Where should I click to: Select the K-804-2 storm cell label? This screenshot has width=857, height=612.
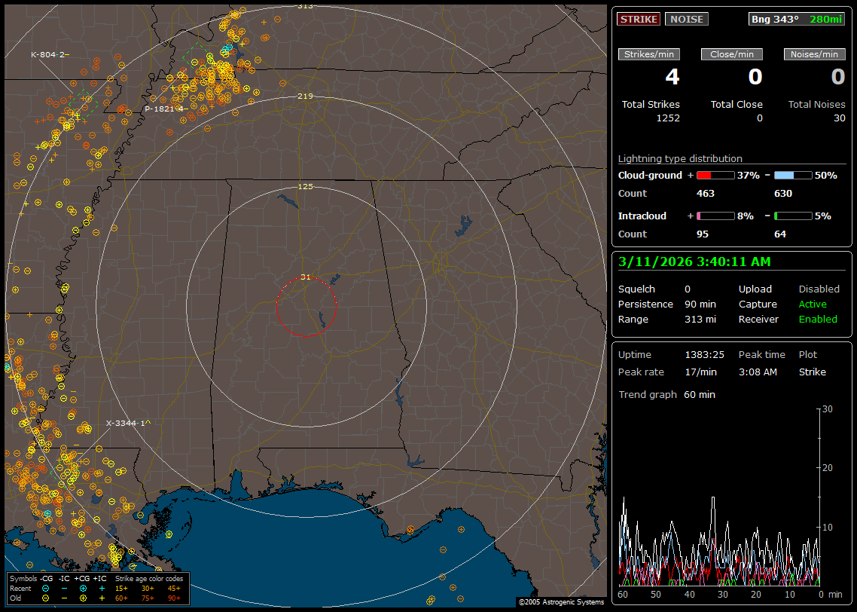tap(50, 54)
